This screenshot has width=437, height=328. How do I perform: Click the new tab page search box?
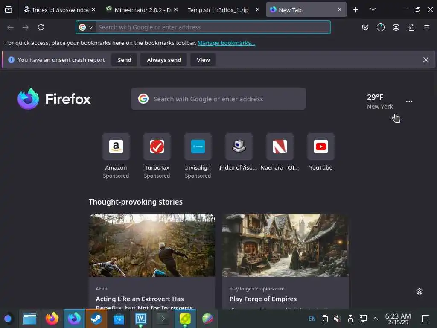point(218,99)
